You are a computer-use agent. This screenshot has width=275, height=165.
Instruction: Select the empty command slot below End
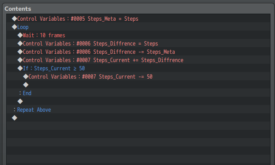tap(138, 101)
